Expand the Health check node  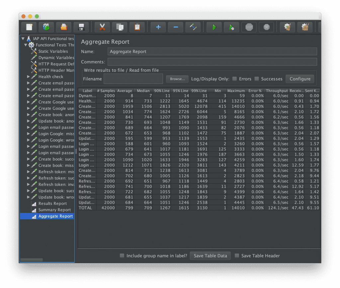click(28, 76)
